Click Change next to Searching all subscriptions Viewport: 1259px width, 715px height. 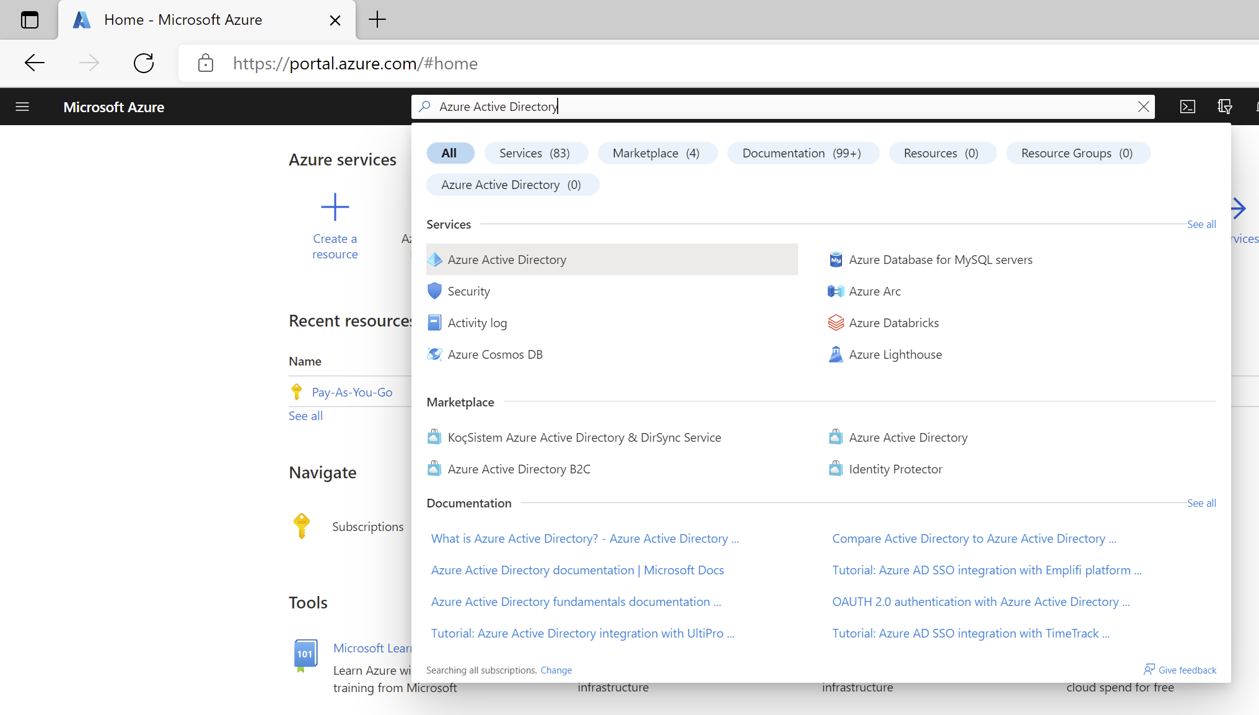(x=556, y=670)
